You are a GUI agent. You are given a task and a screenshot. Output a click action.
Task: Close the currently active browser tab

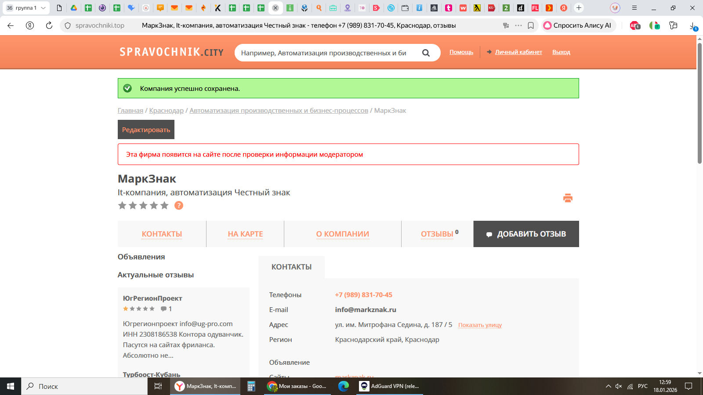275,8
